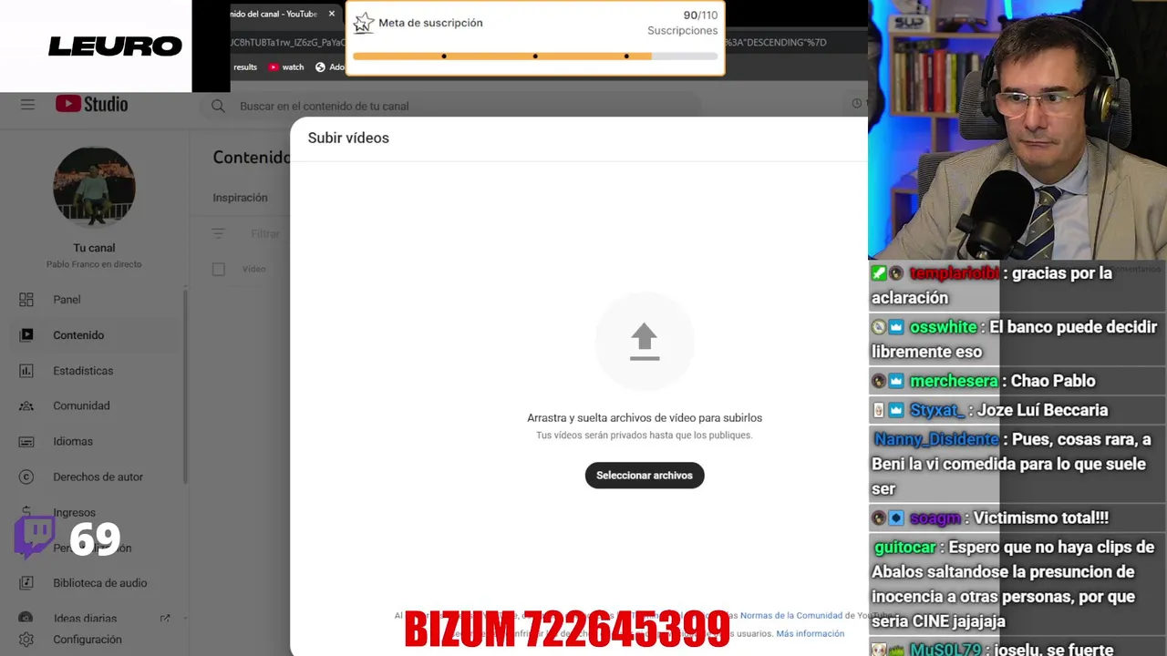1167x656 pixels.
Task: Open the Derechos de autor icon
Action: pyautogui.click(x=26, y=477)
